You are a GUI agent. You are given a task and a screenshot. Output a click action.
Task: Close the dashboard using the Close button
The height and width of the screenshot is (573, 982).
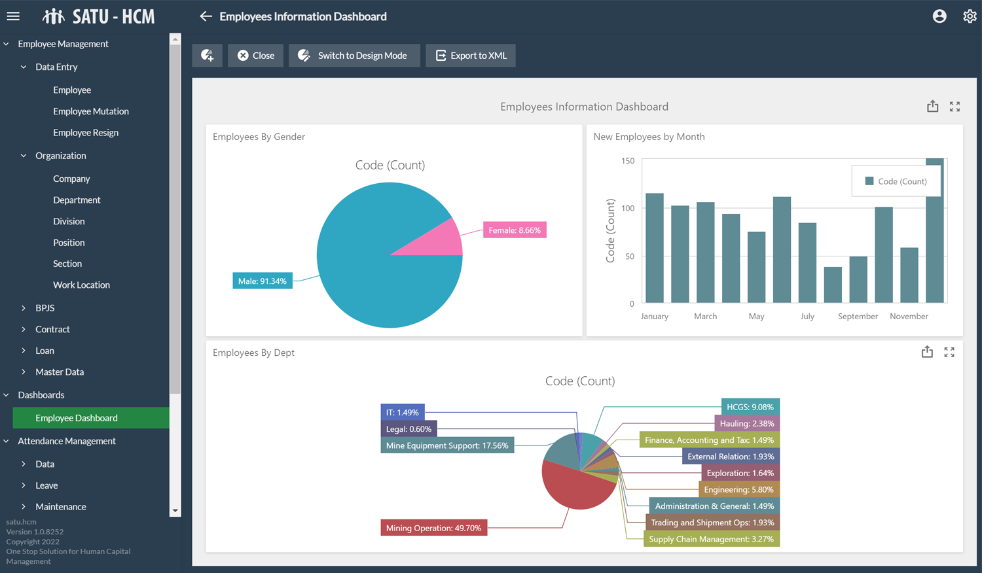click(x=255, y=56)
